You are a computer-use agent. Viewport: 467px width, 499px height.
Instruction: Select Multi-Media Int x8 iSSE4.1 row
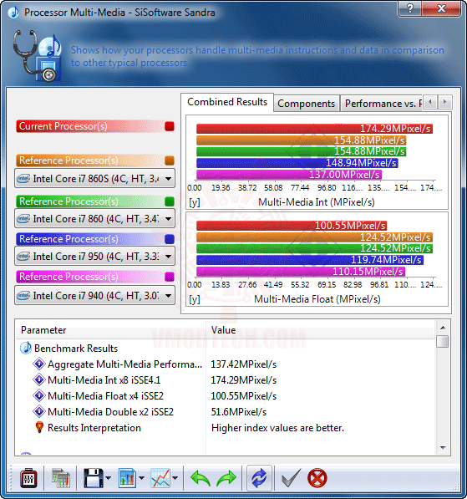pyautogui.click(x=226, y=380)
